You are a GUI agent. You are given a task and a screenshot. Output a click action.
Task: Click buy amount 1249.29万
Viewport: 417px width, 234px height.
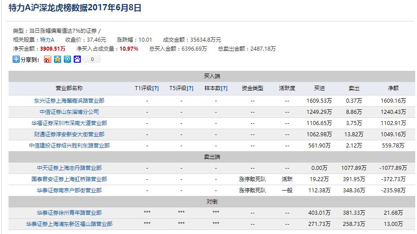pyautogui.click(x=319, y=112)
